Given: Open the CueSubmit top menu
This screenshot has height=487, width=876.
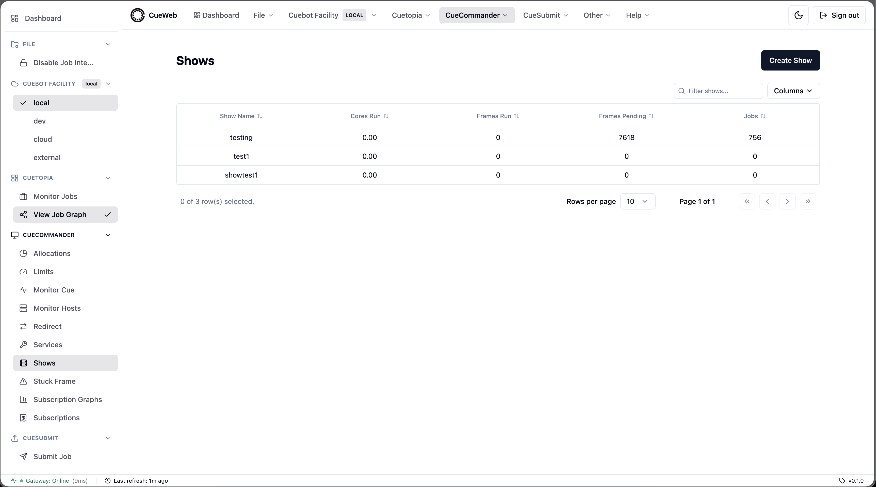Looking at the screenshot, I should pos(545,15).
